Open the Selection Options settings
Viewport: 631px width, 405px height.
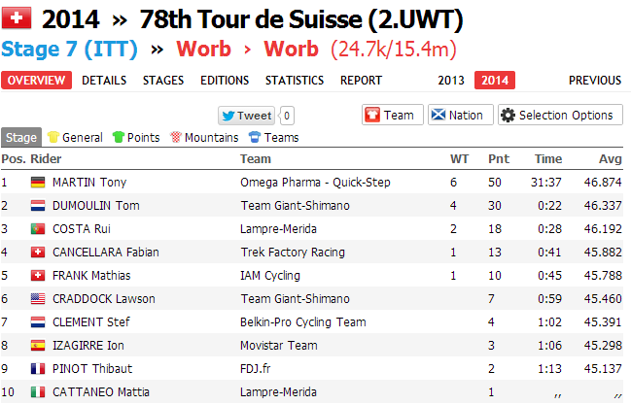click(x=561, y=115)
